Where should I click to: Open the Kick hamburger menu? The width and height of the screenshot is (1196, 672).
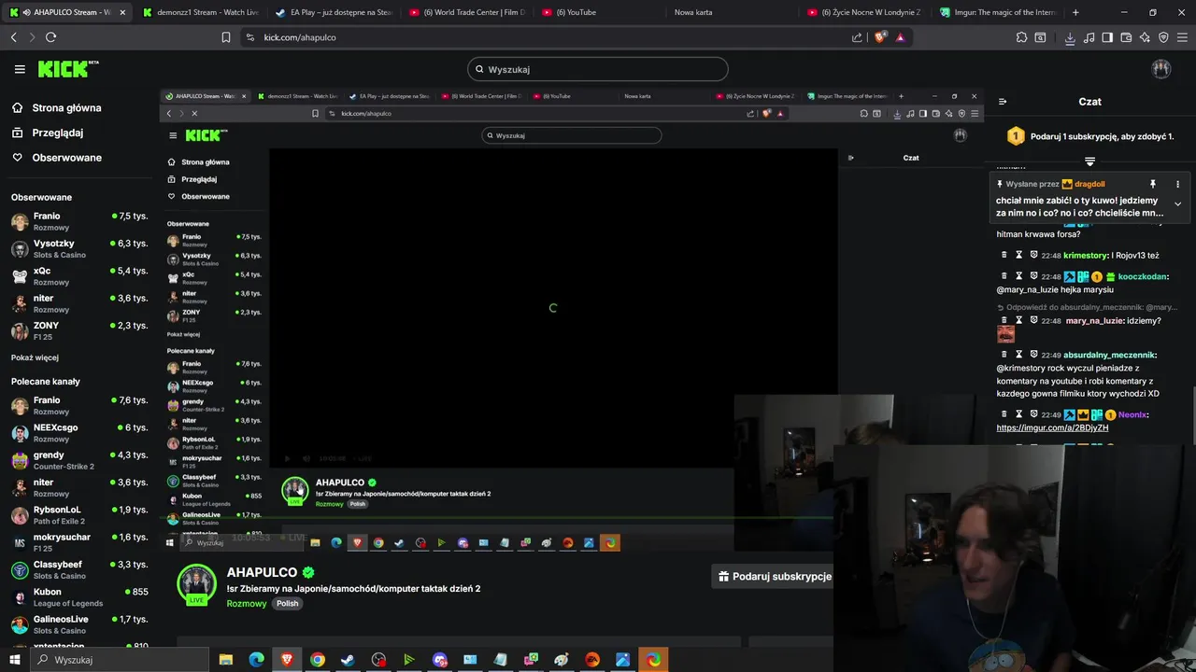coord(20,69)
